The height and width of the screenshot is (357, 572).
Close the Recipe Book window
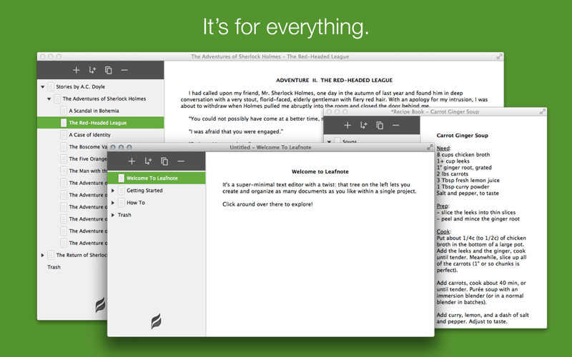[x=329, y=112]
